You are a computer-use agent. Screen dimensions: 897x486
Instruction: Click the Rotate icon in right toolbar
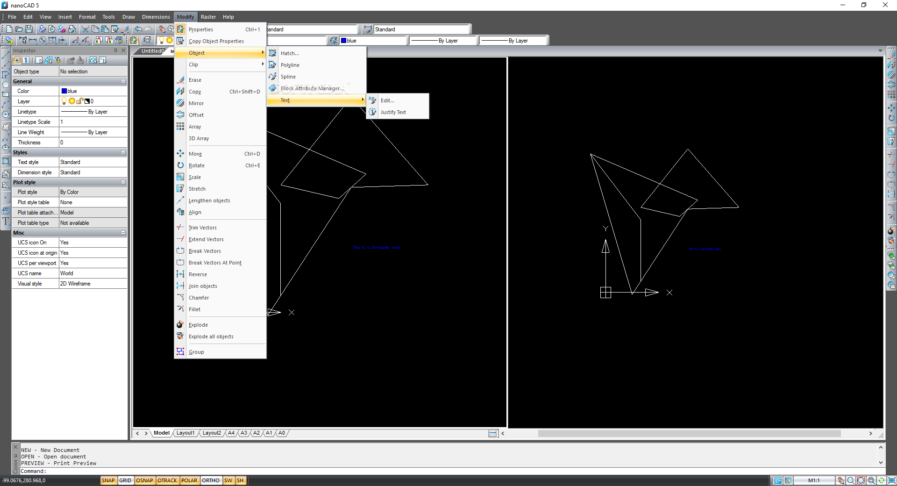point(891,118)
